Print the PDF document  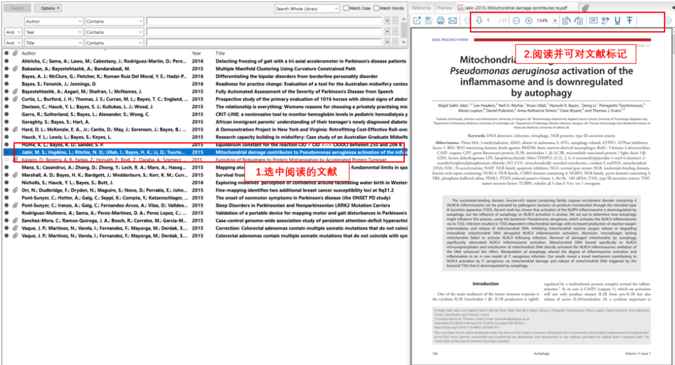[441, 21]
